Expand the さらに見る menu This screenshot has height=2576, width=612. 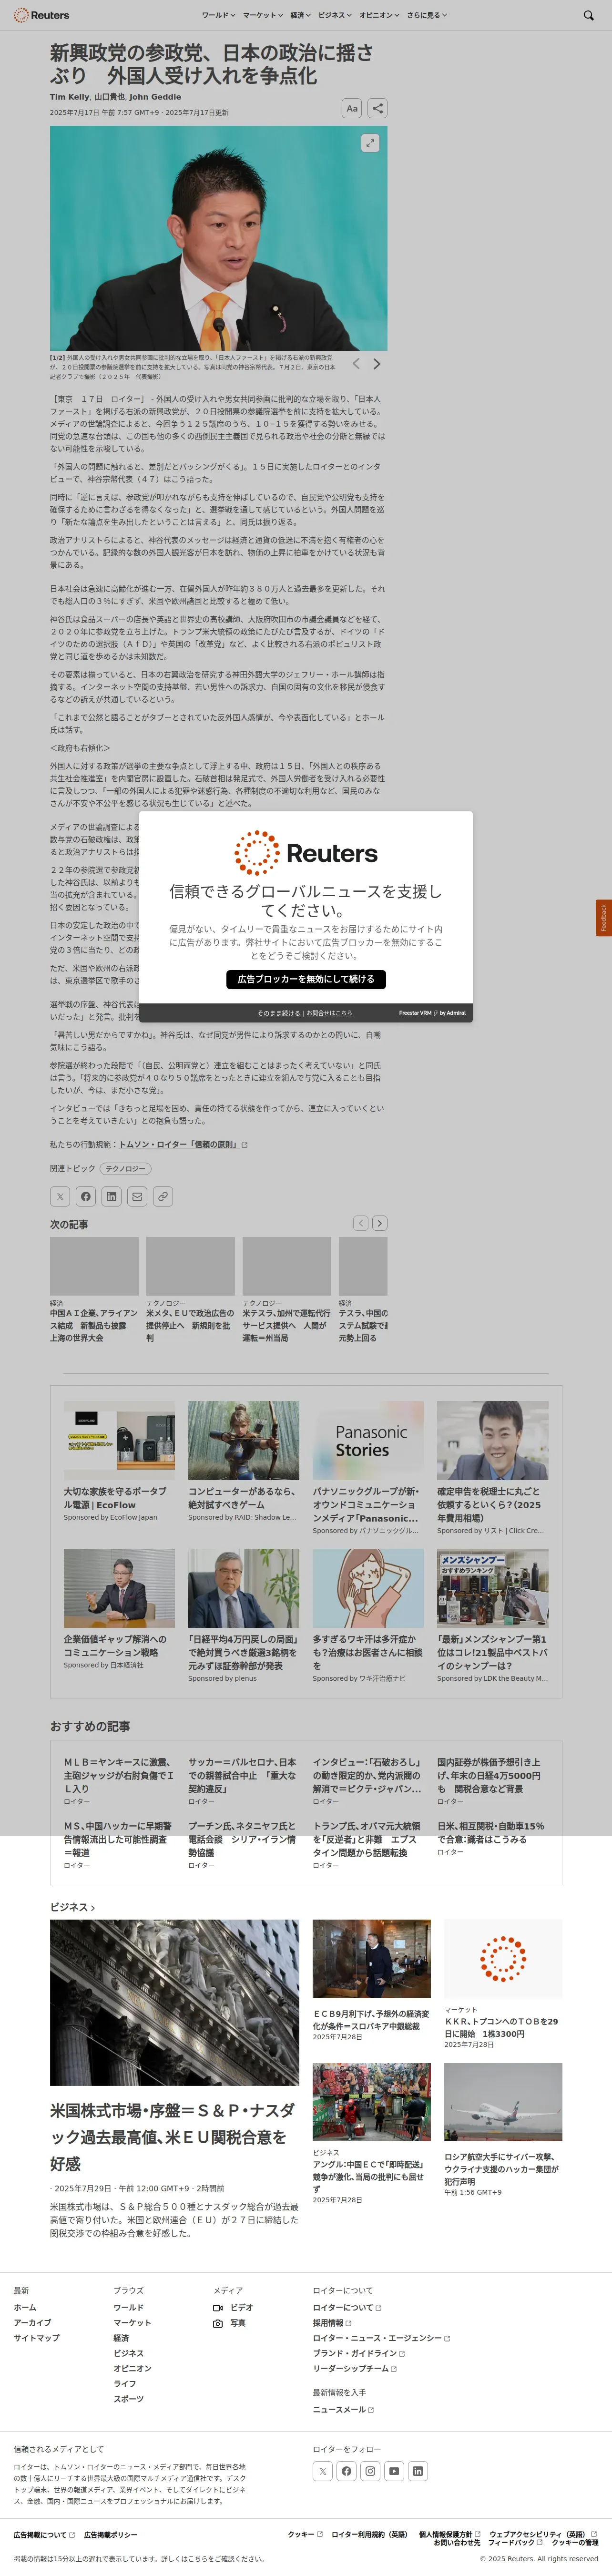pyautogui.click(x=427, y=15)
